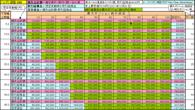Select the cell with value 245,000
This screenshot has height=110, width=195.
tap(34, 71)
